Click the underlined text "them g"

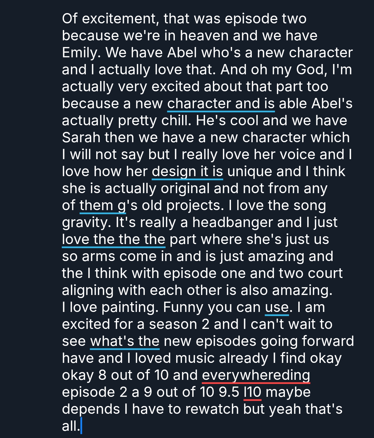(103, 206)
